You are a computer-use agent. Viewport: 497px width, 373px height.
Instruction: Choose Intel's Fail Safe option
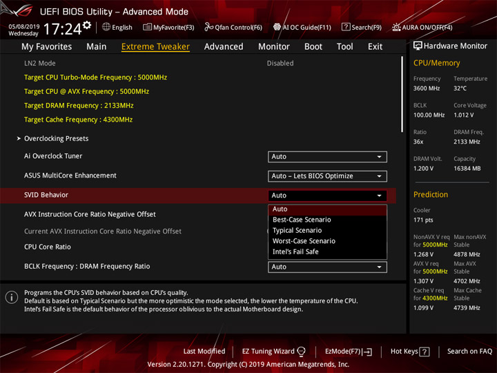click(x=327, y=252)
